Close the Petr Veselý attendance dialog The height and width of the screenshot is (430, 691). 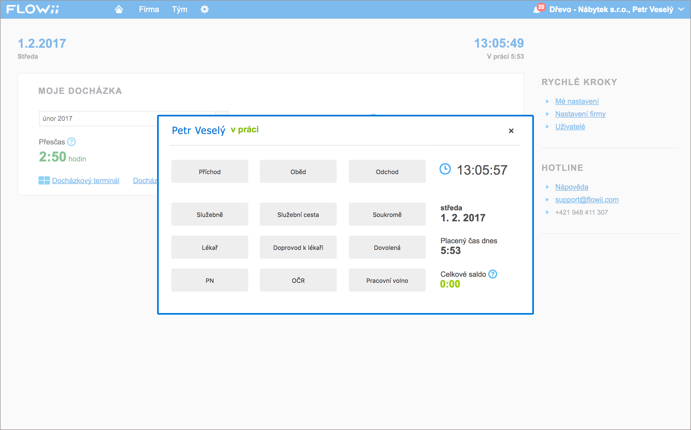pos(511,131)
